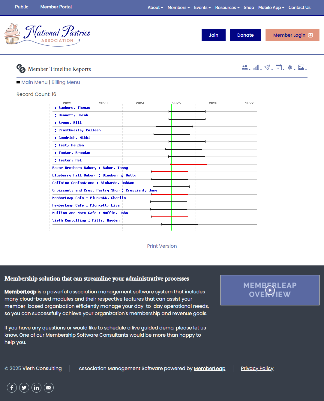Select Baker Brothers Bakery : Baker, Tommy
The height and width of the screenshot is (401, 324).
pos(90,168)
